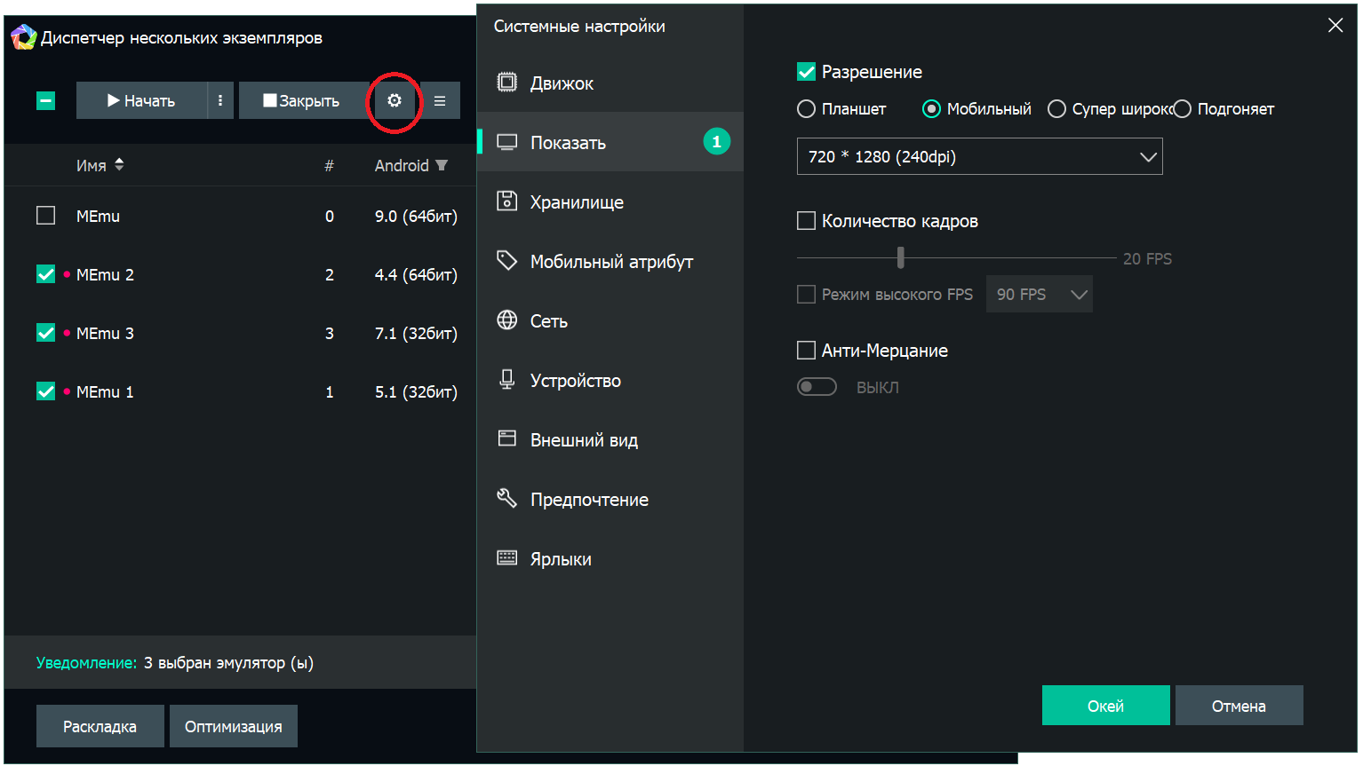Open the Предпочтение tab
Screen dimensions: 1363x766
(610, 499)
